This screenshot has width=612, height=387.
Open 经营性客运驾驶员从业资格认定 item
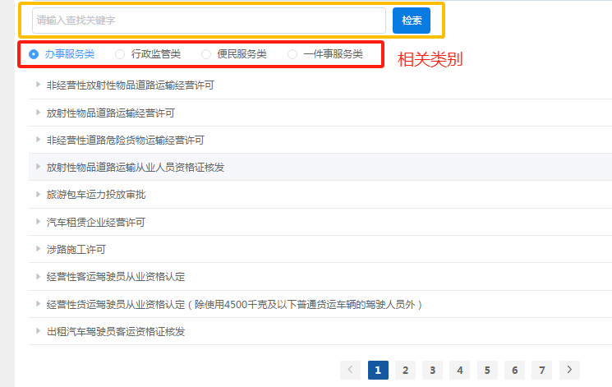coord(122,277)
